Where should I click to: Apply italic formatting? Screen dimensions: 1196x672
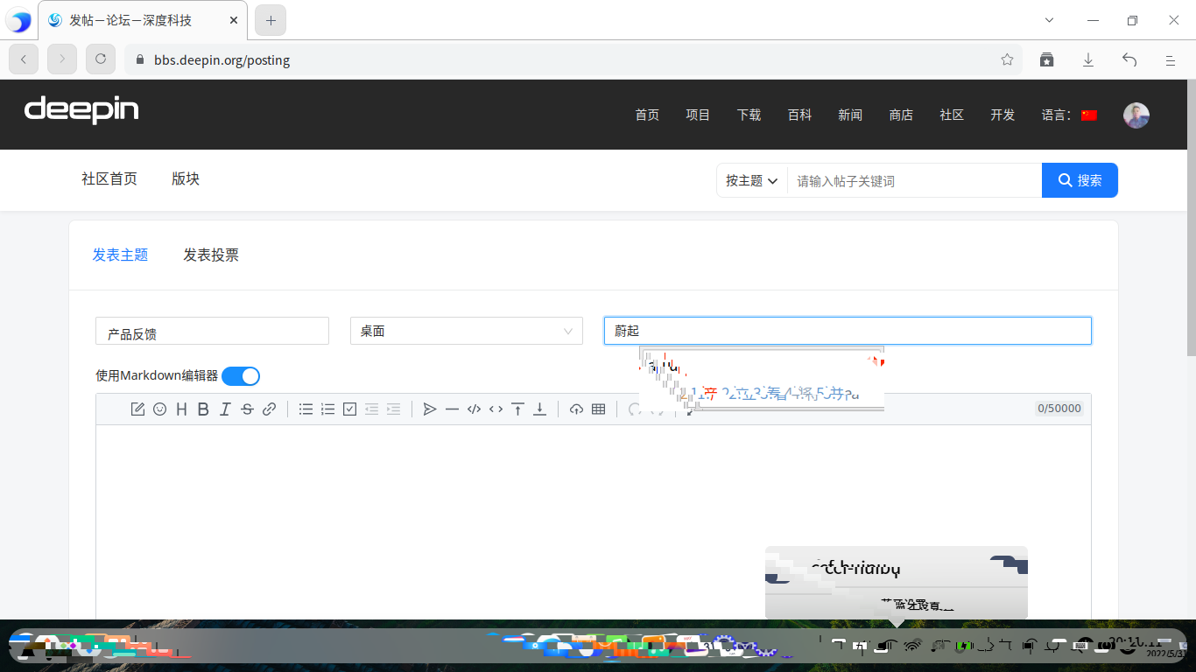pos(225,409)
